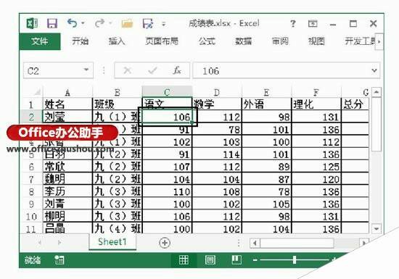Viewport: 399px width, 279px height.
Task: Select cell with name 魏明
Action: (x=67, y=179)
